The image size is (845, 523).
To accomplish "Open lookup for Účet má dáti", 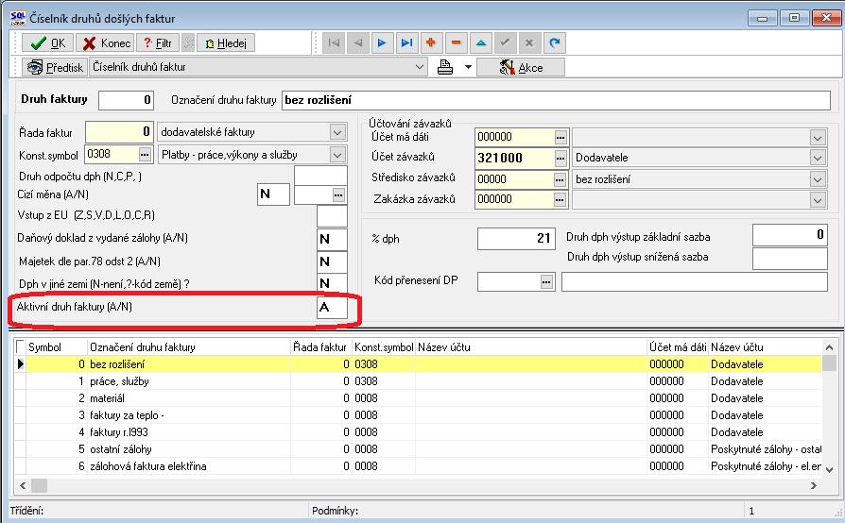I will pyautogui.click(x=560, y=138).
